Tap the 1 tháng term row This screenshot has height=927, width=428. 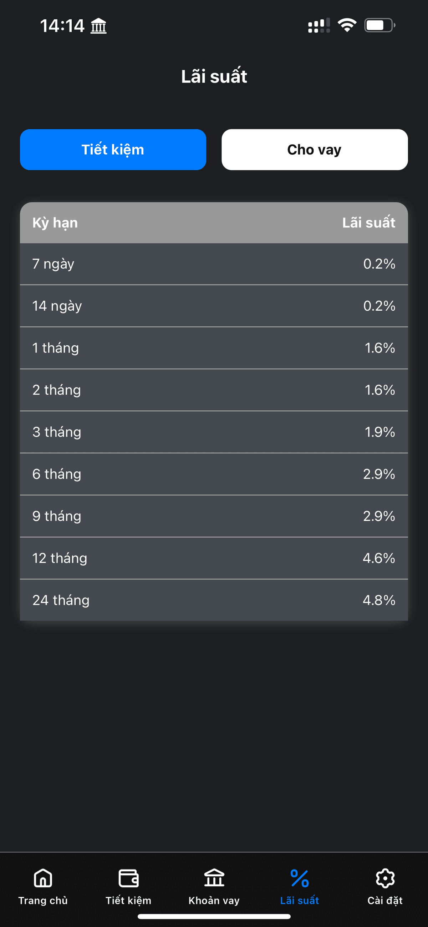(x=214, y=348)
